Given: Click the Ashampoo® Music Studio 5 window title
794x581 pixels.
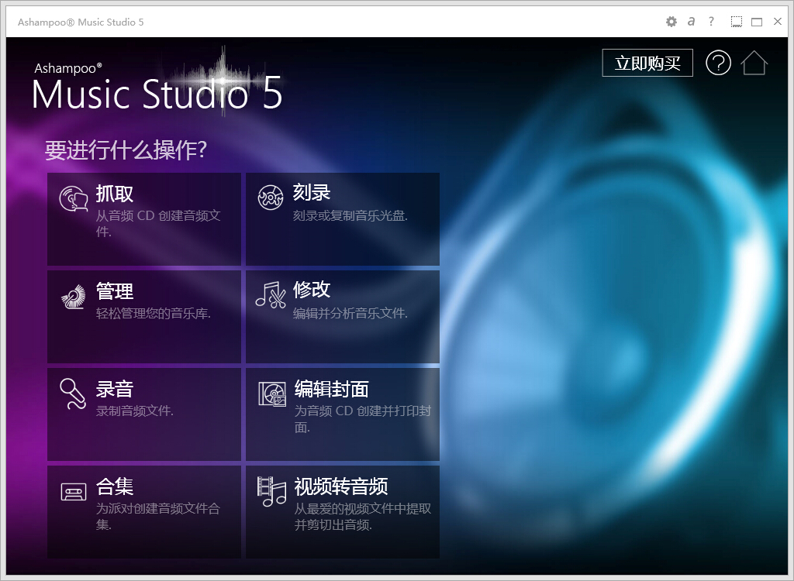Looking at the screenshot, I should pos(81,22).
